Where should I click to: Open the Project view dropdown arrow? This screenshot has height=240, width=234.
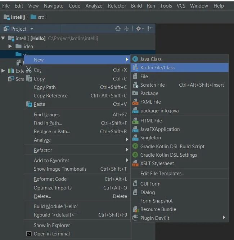pyautogui.click(x=32, y=29)
